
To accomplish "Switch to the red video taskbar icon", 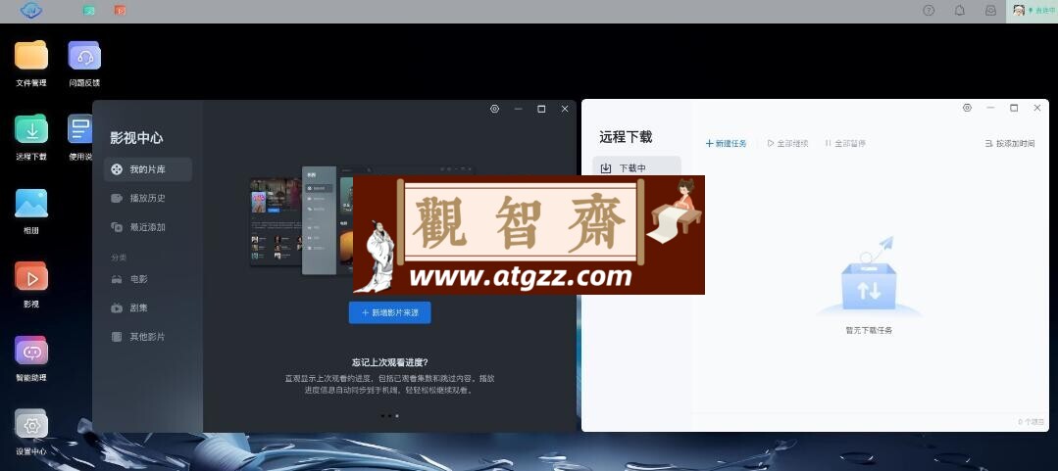I will 120,10.
